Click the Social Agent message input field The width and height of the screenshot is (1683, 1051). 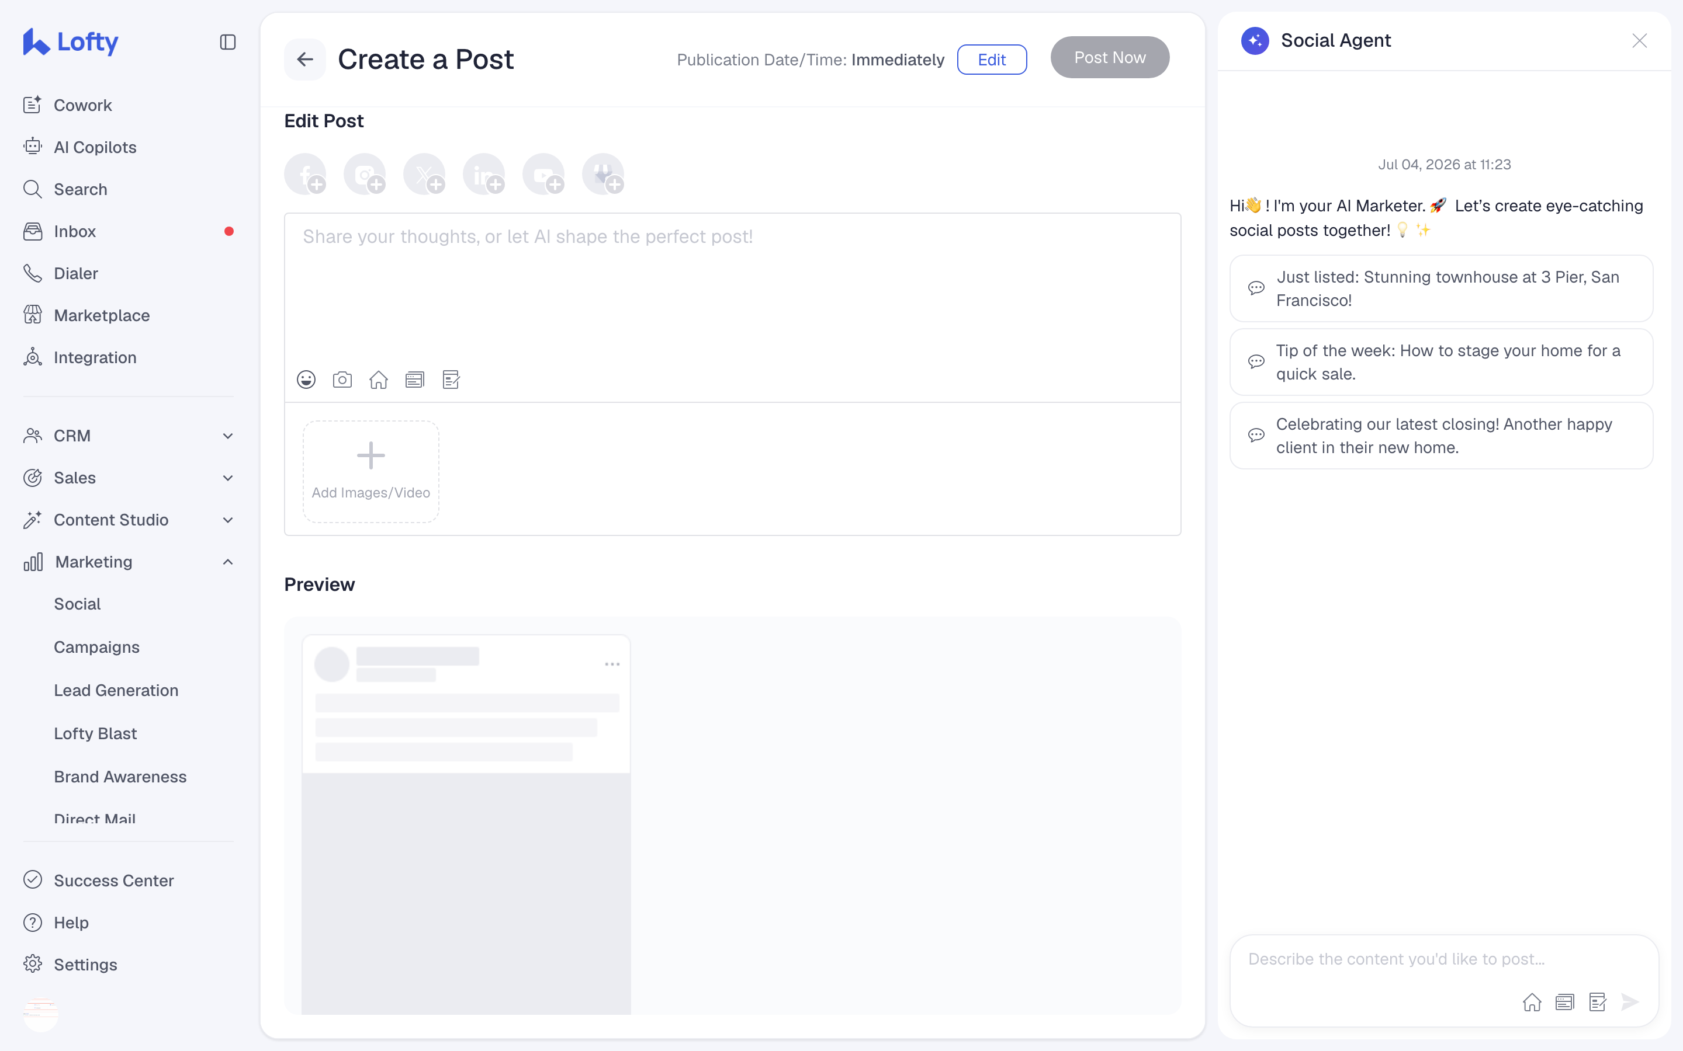click(x=1444, y=959)
